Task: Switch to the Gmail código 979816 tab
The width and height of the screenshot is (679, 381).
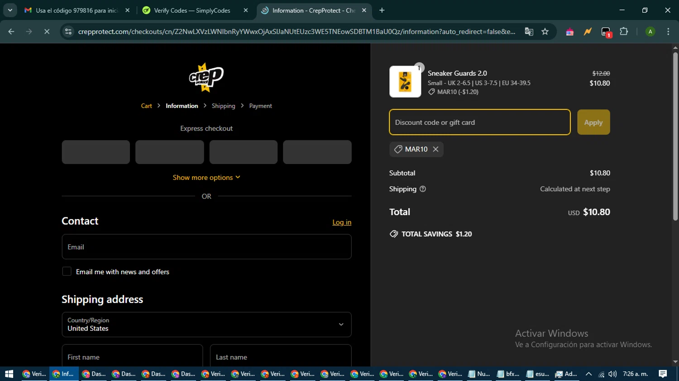Action: 77,10
